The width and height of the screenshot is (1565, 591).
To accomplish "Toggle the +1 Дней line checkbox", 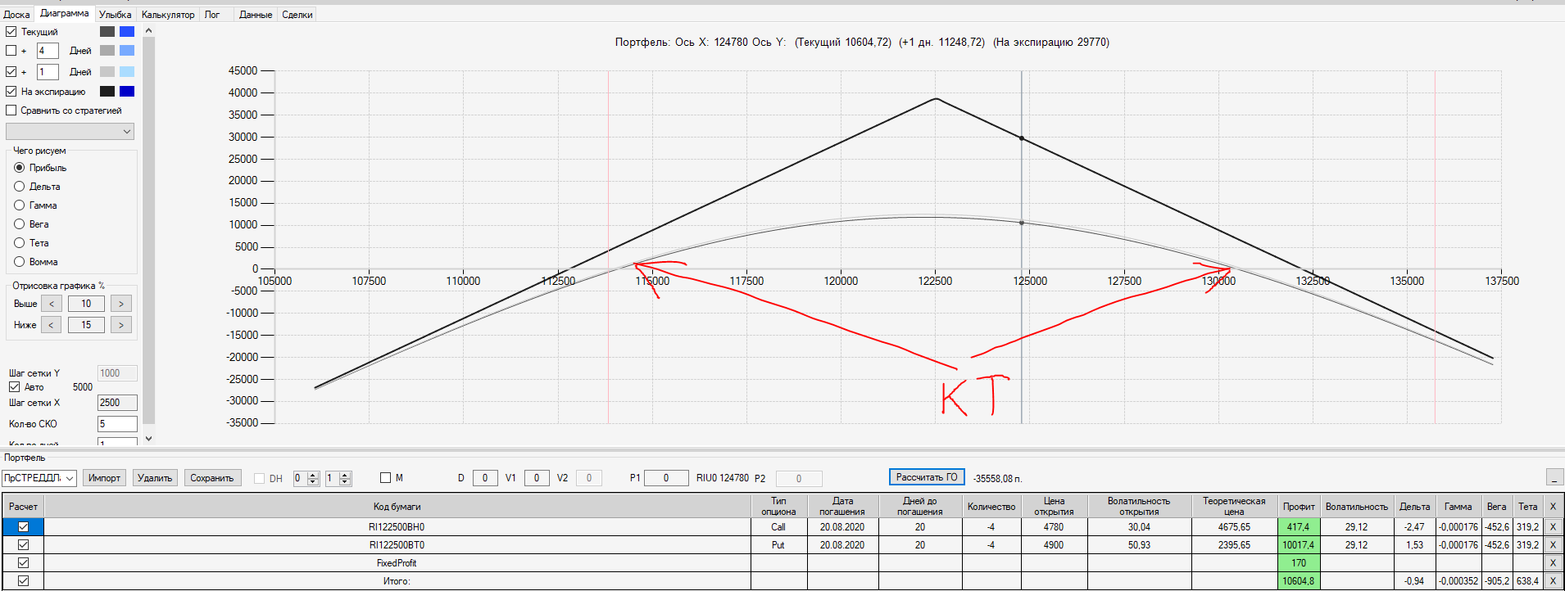I will [11, 72].
